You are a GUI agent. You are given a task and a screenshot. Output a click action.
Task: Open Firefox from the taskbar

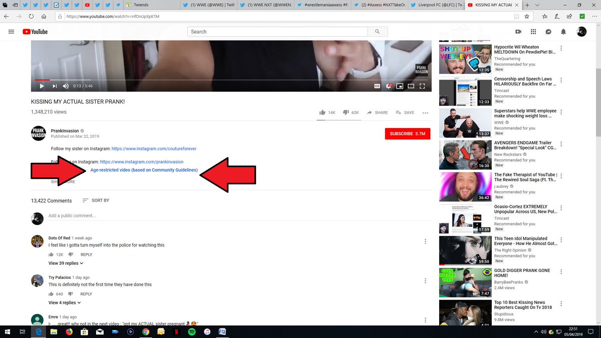click(x=69, y=331)
